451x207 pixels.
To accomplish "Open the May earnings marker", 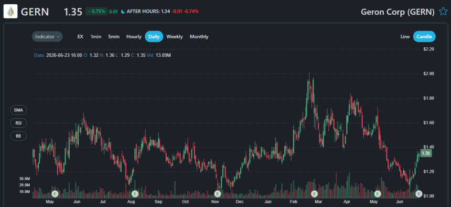I will 55,193.
